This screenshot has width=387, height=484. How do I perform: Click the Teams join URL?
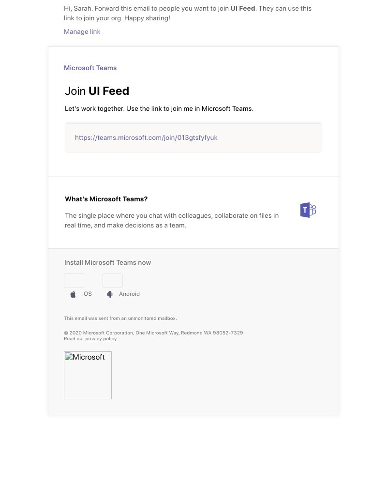pos(146,137)
